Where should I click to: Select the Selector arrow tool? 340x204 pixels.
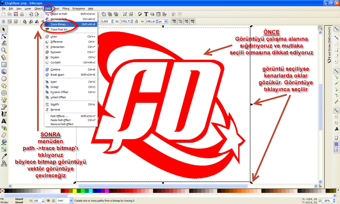(x=4, y=29)
